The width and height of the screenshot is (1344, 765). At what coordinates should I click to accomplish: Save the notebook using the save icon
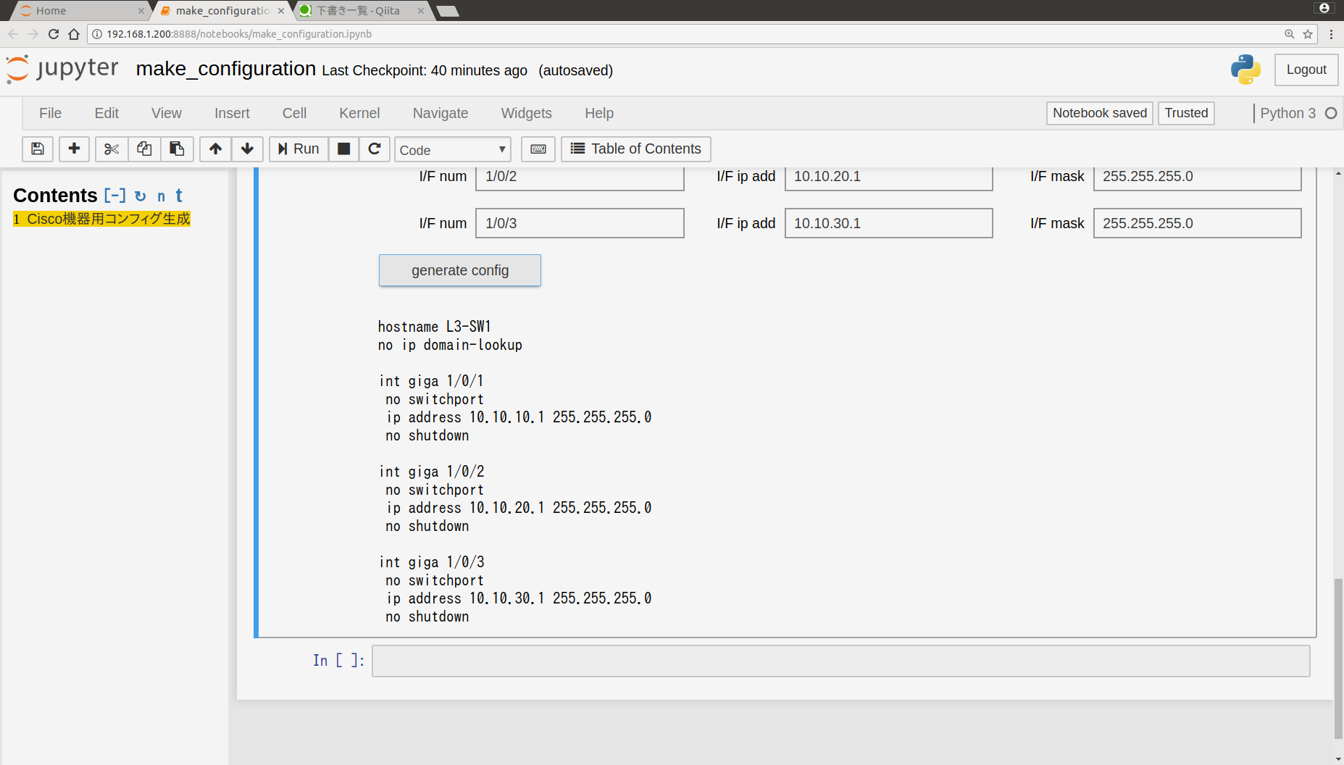click(x=38, y=149)
